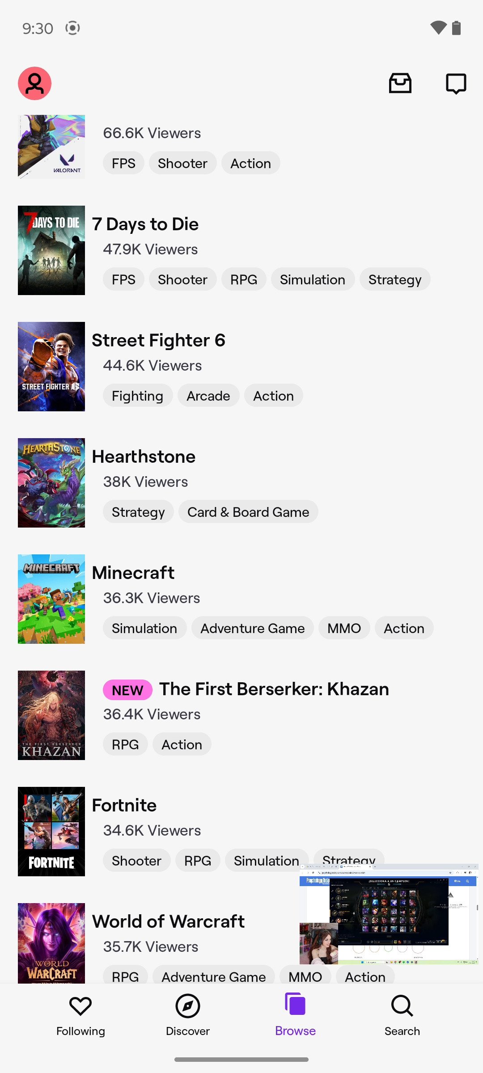Tap the Following heart icon
This screenshot has width=483, height=1073.
(80, 1006)
